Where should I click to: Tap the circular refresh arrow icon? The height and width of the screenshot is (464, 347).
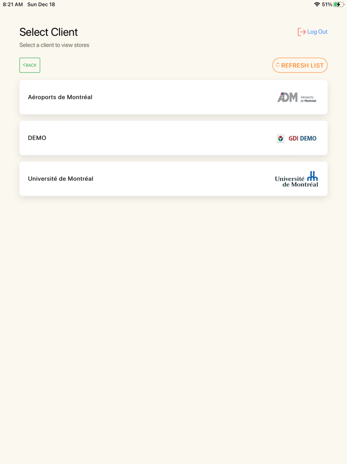pyautogui.click(x=278, y=65)
